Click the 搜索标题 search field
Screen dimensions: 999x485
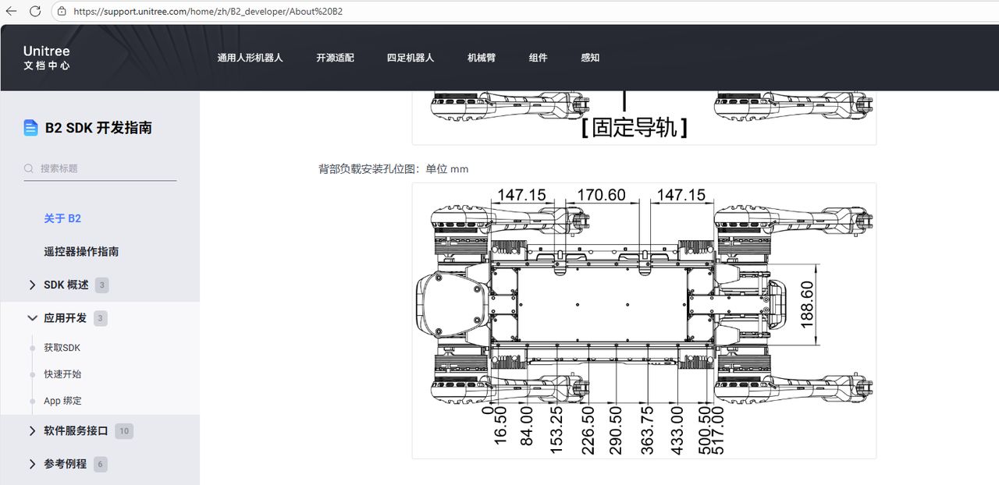point(100,168)
